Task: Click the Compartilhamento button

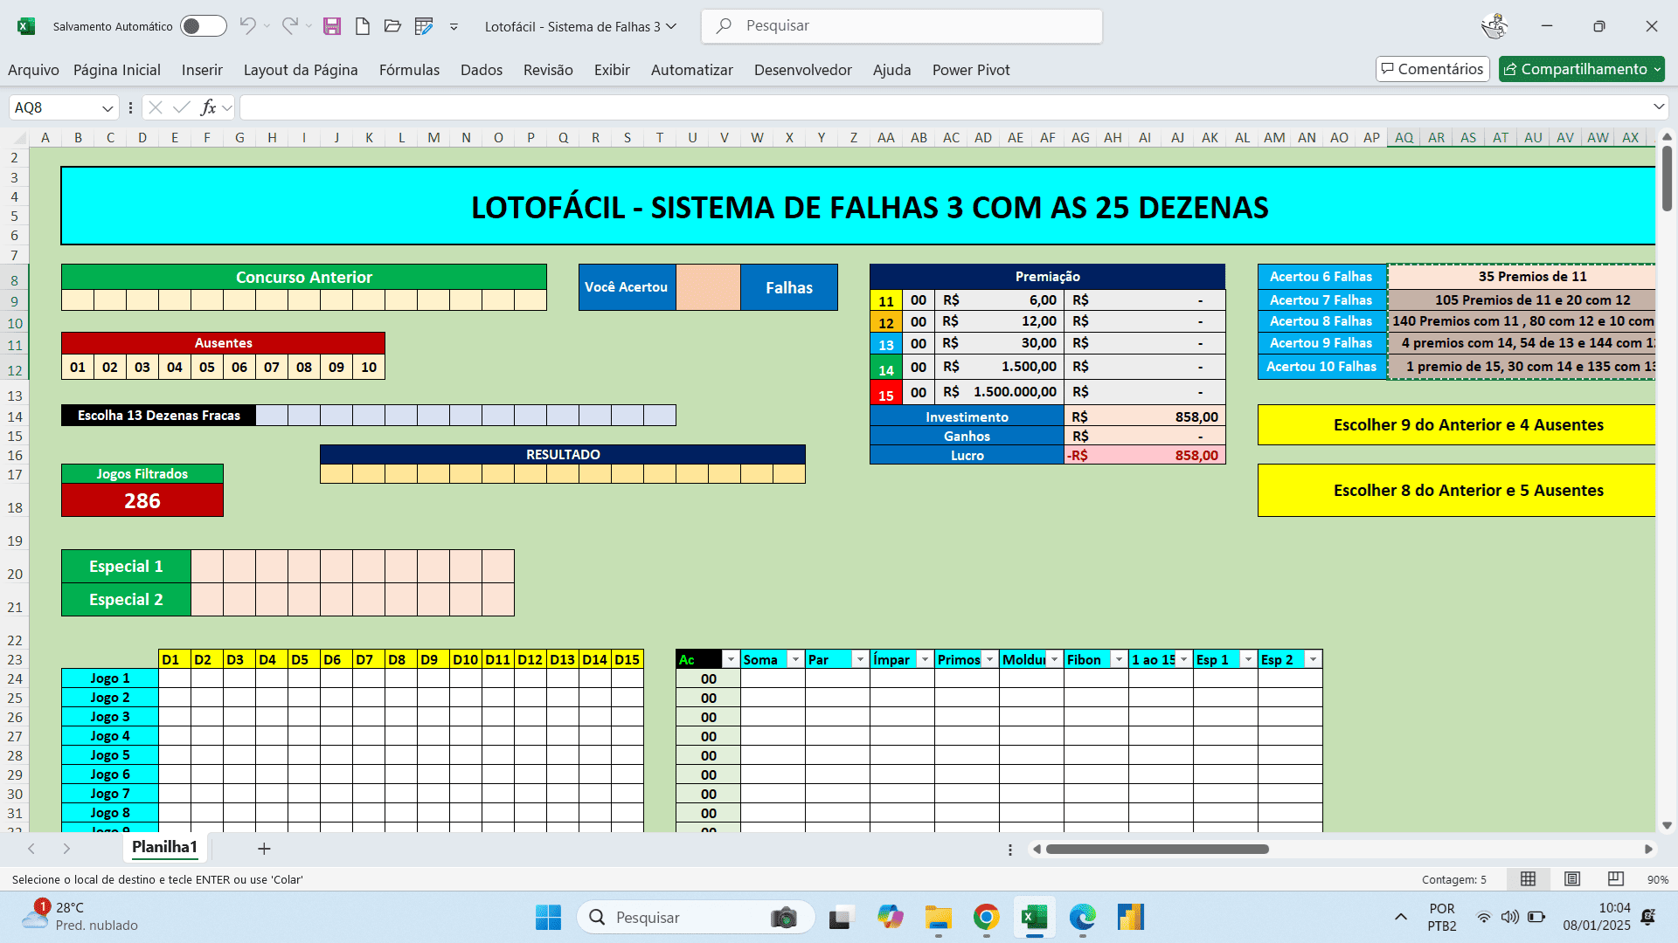Action: [1582, 69]
